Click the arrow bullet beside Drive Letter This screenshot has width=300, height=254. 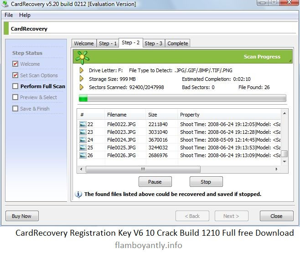[82, 70]
